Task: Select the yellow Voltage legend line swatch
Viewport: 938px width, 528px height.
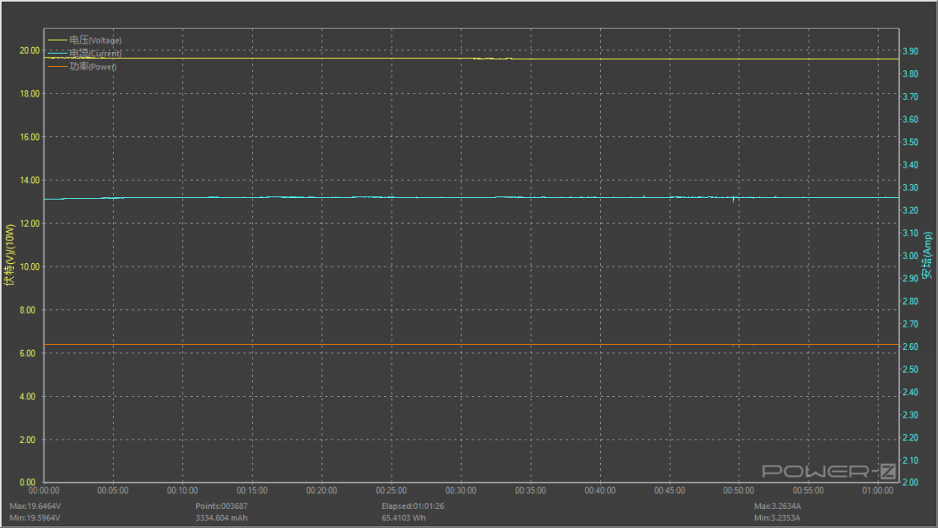Action: tap(56, 40)
